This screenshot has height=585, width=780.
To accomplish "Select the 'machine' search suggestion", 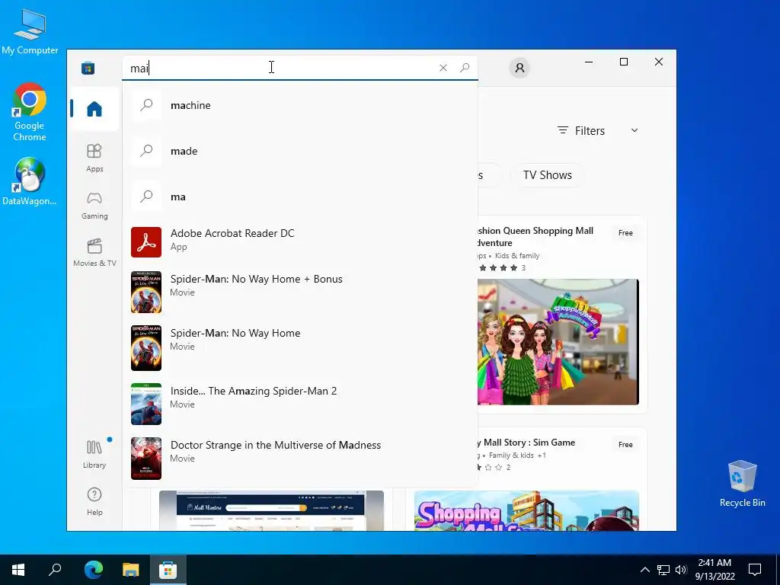I will click(x=300, y=105).
